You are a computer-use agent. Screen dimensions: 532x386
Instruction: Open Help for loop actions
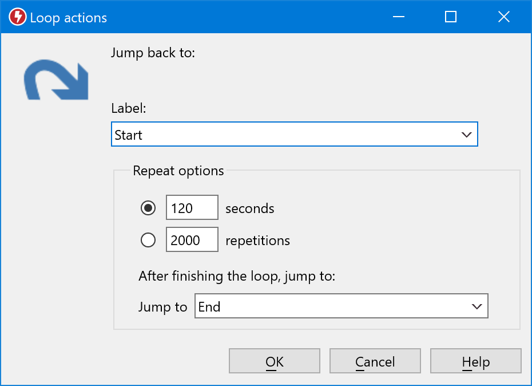tap(475, 362)
